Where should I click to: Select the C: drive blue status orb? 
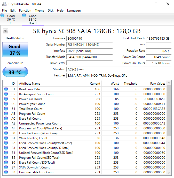click(x=2, y=15)
